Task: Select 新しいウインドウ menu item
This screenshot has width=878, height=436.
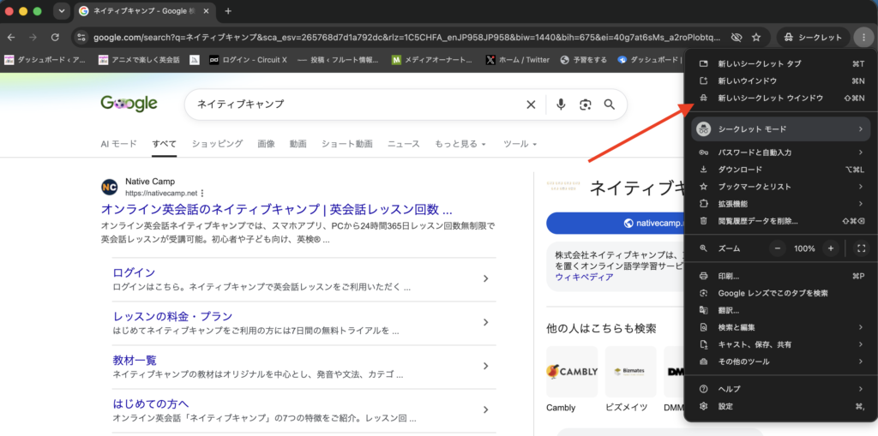Action: (781, 81)
